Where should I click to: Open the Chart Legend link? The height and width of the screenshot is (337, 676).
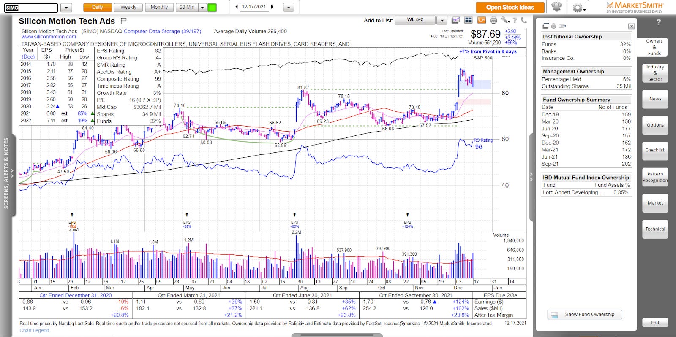(x=34, y=330)
